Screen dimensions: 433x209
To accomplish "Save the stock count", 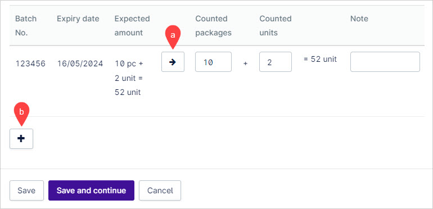I will tap(26, 190).
